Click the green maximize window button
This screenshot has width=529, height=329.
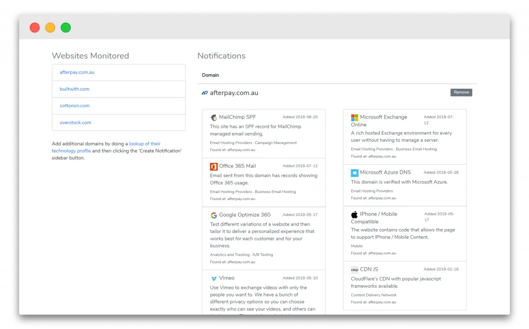pos(66,27)
